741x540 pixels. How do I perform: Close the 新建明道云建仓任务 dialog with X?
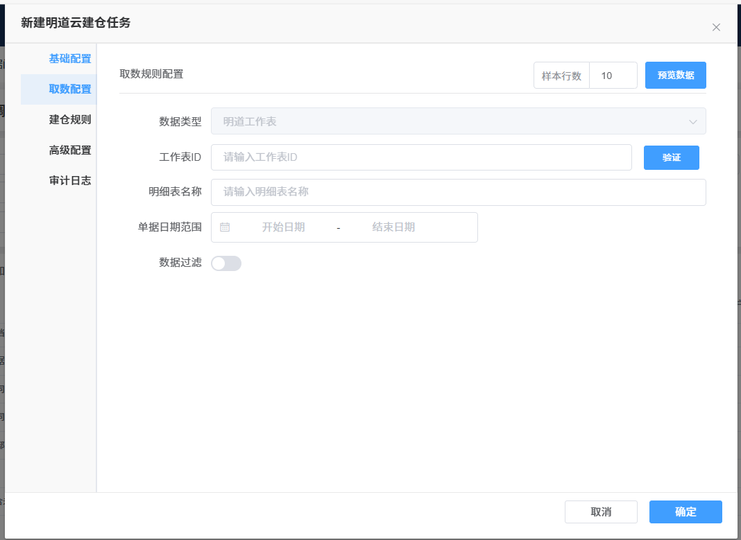pos(716,28)
